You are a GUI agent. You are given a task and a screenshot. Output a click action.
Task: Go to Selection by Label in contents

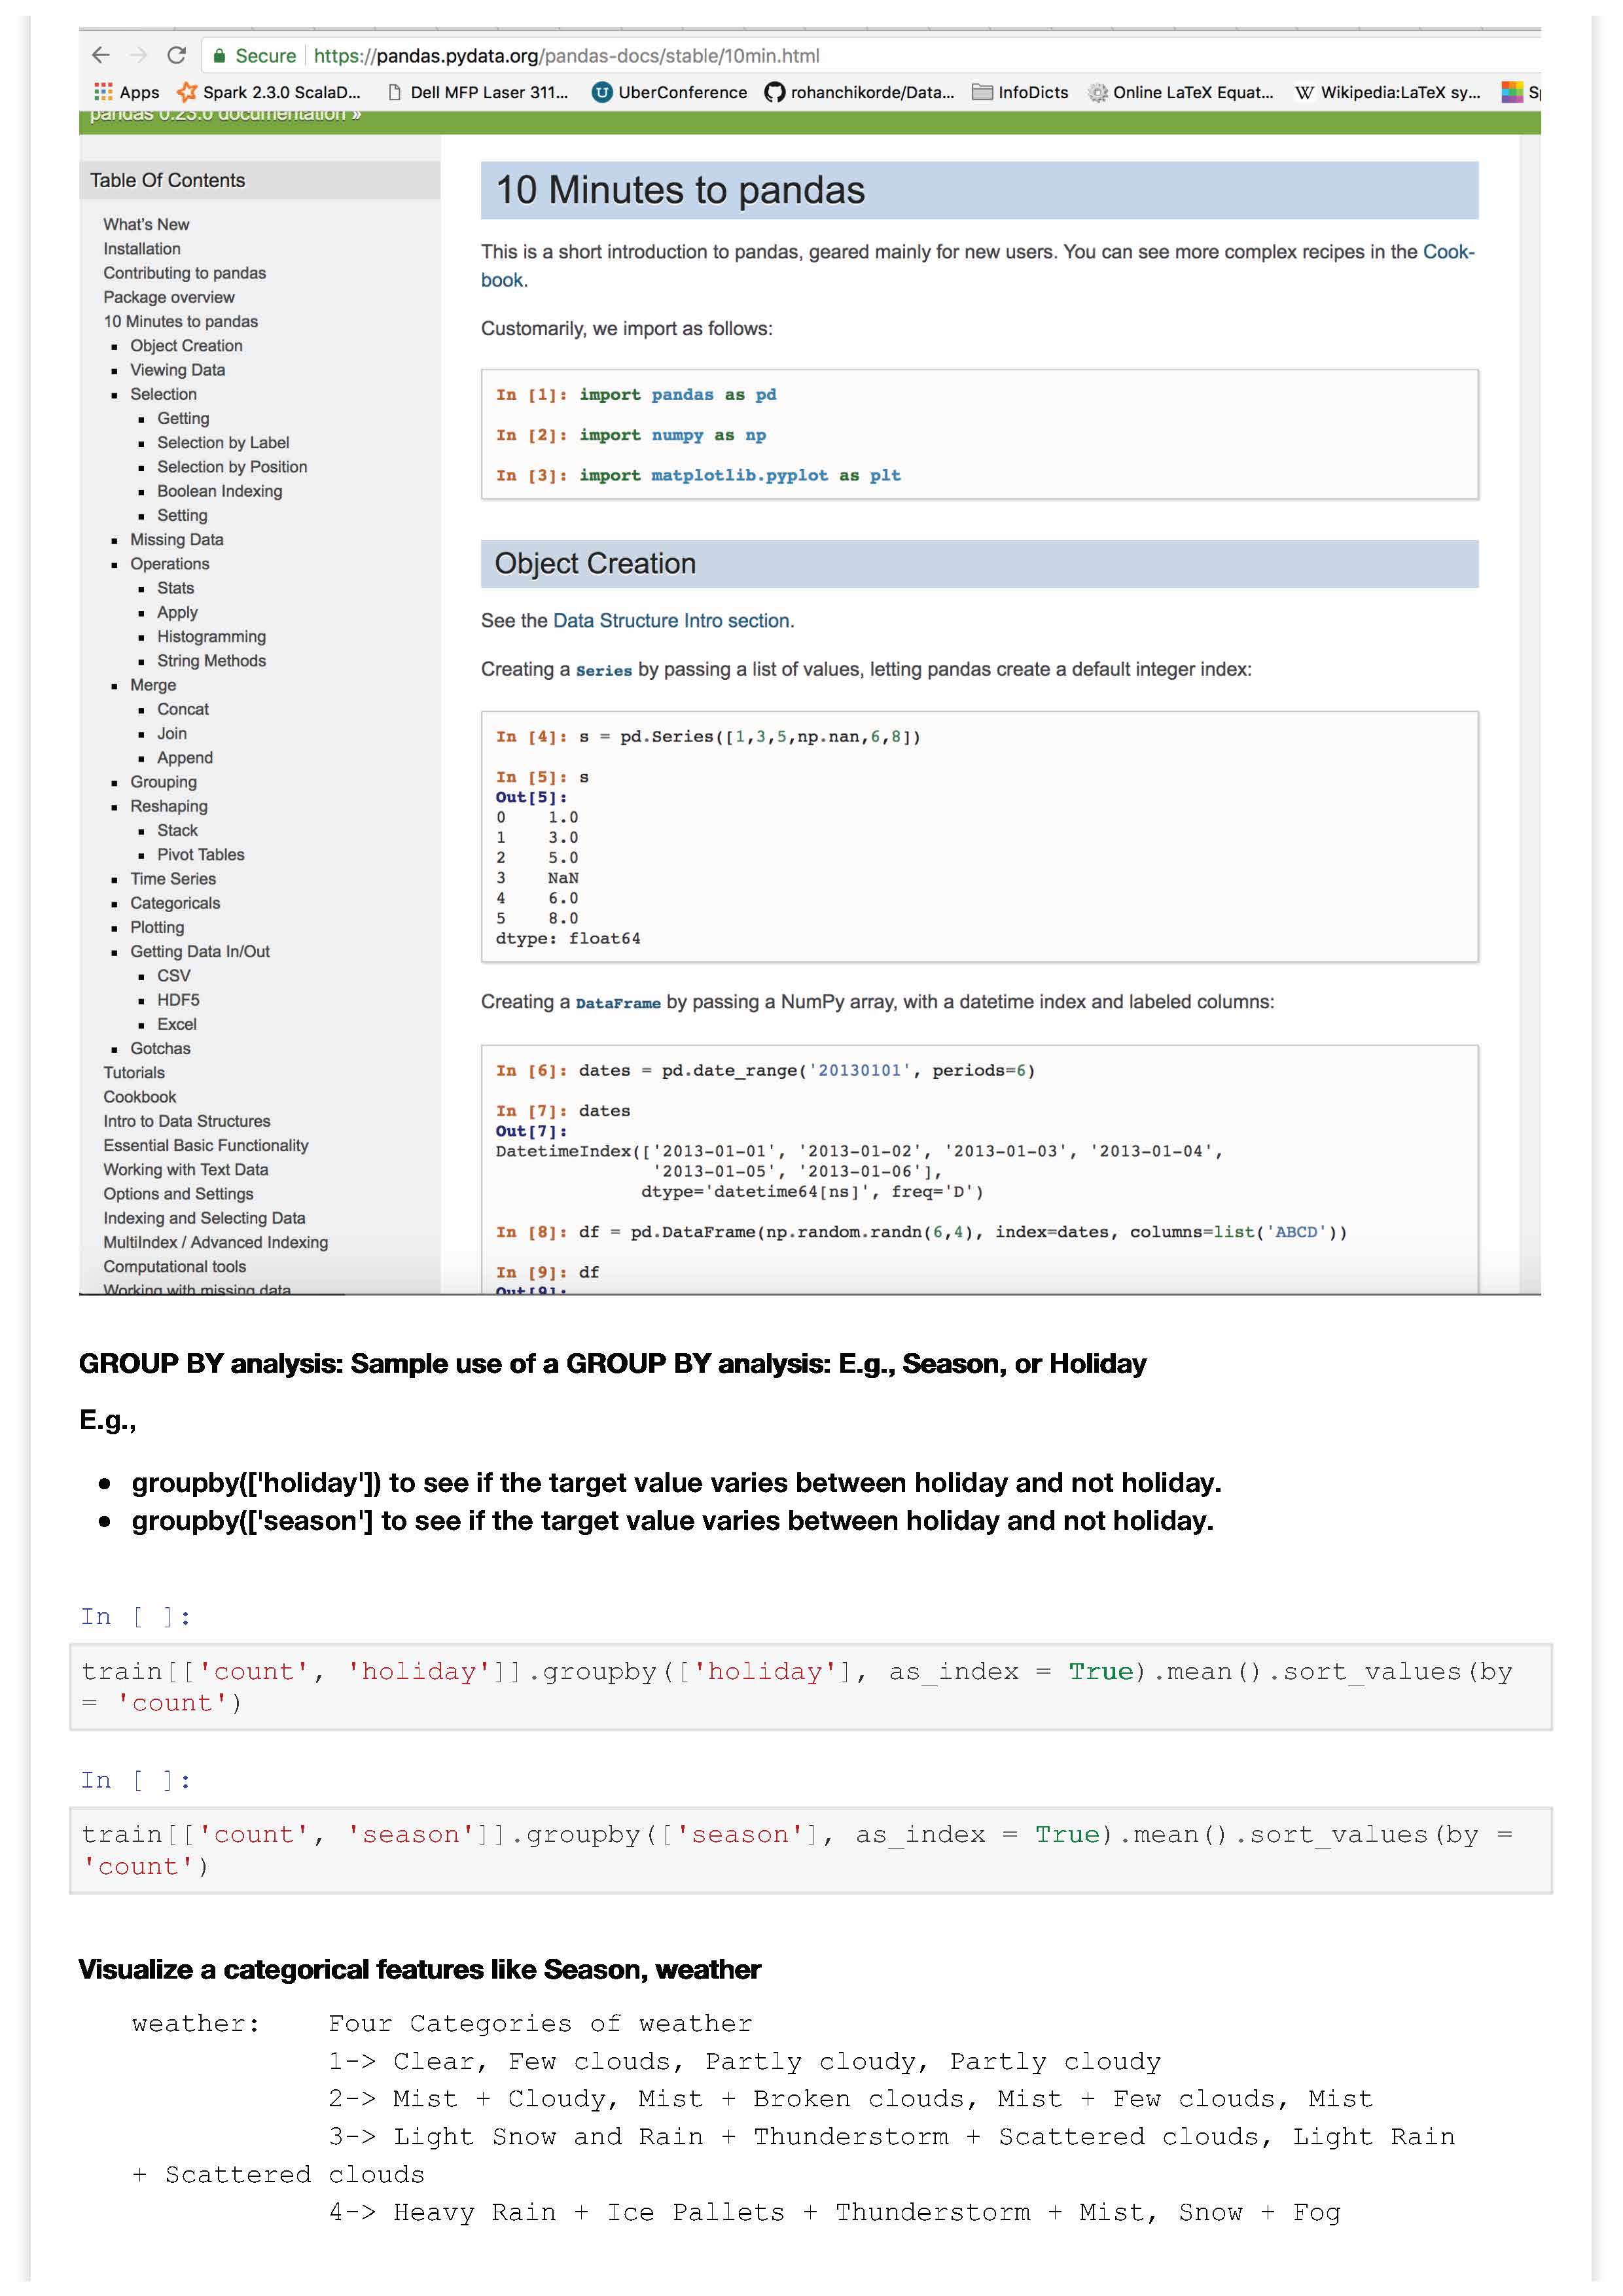click(223, 443)
